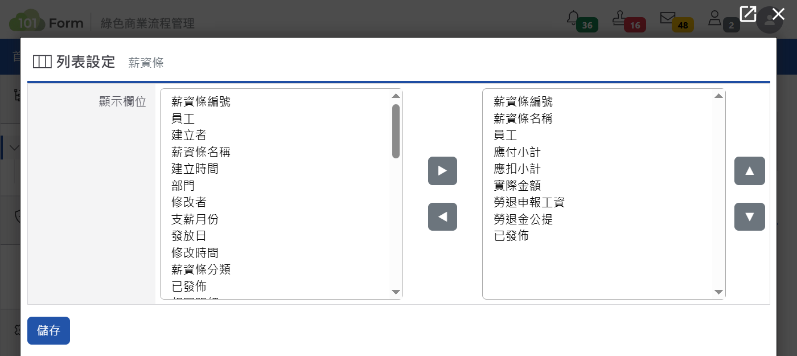Image resolution: width=797 pixels, height=356 pixels.
Task: Click the left list scrollbar thumb
Action: (x=396, y=131)
